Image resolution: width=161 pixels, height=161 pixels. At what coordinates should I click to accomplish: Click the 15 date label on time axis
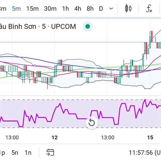(150, 137)
